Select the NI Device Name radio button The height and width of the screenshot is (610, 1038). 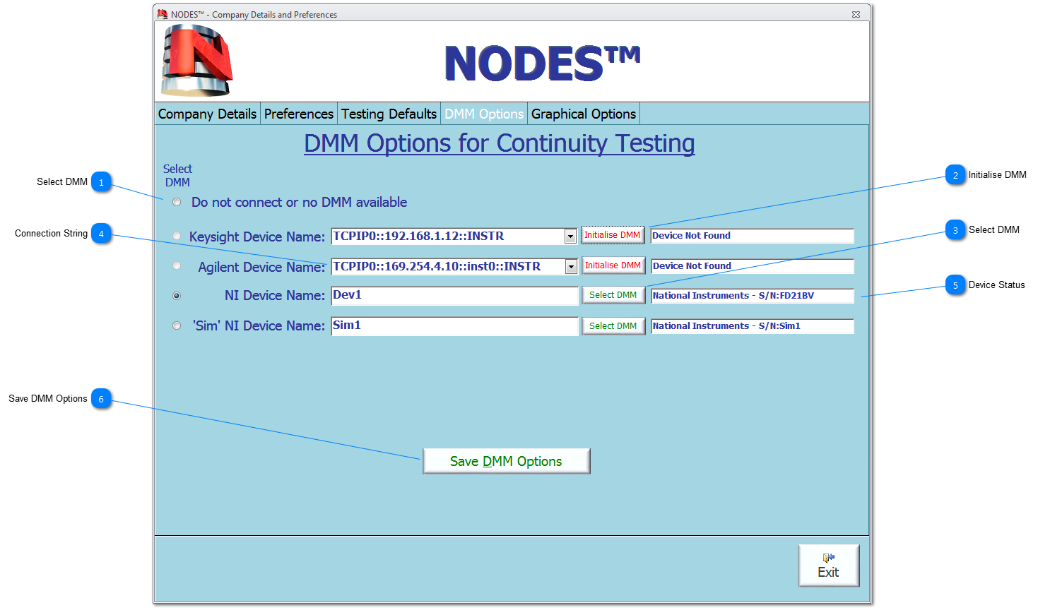177,295
